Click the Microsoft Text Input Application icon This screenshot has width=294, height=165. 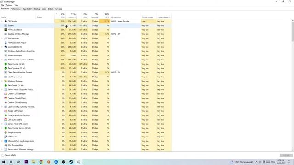[6, 141]
